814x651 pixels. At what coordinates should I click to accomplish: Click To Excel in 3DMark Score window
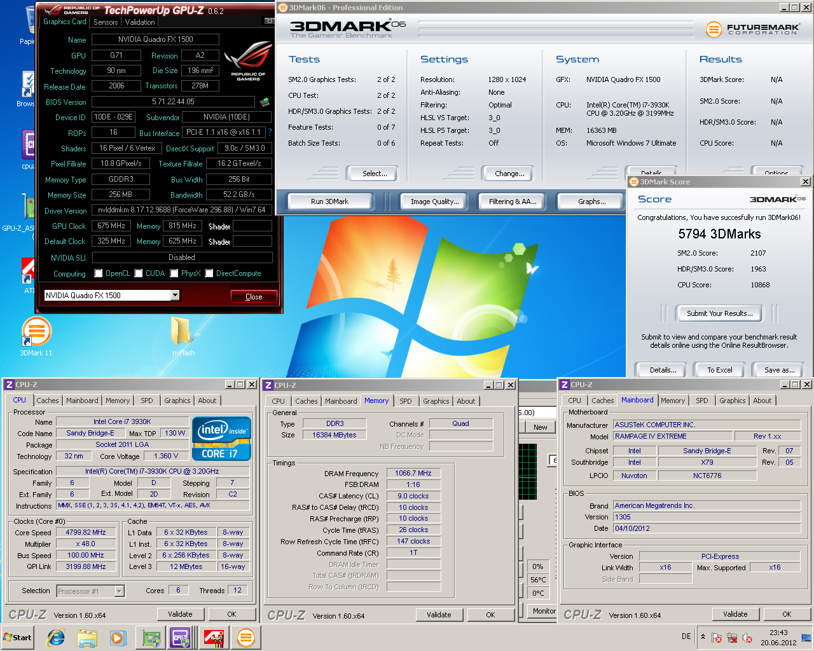pos(720,370)
